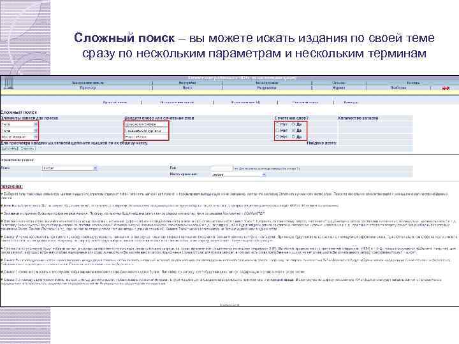Open first search element dropdown
Image resolution: width=459 pixels, height=344 pixels.
point(20,124)
